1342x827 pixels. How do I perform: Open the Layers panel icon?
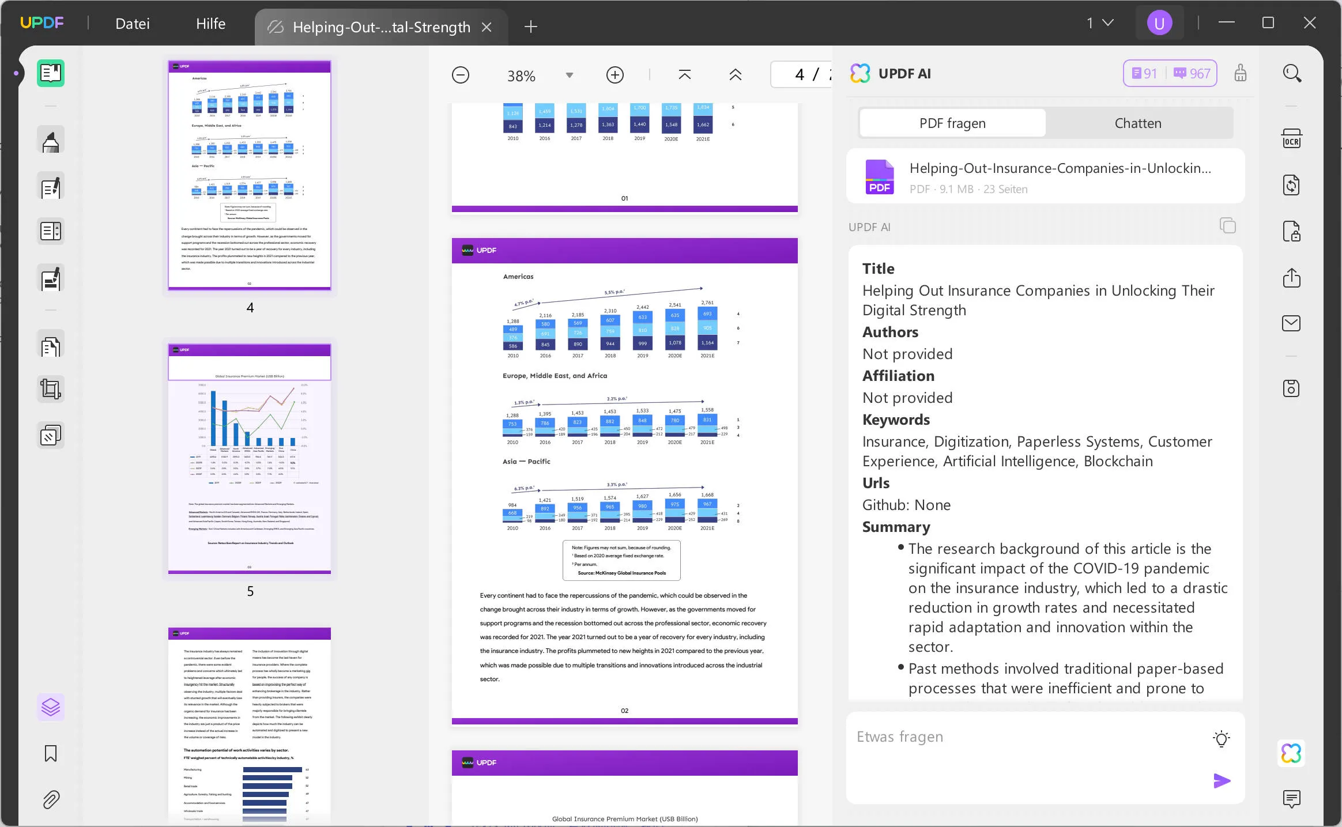(x=51, y=707)
